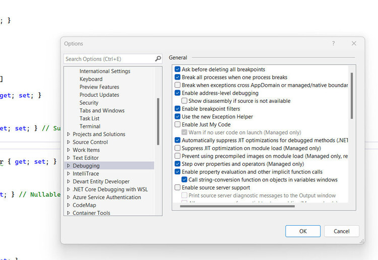Enable Just My Code checkbox

[177, 124]
